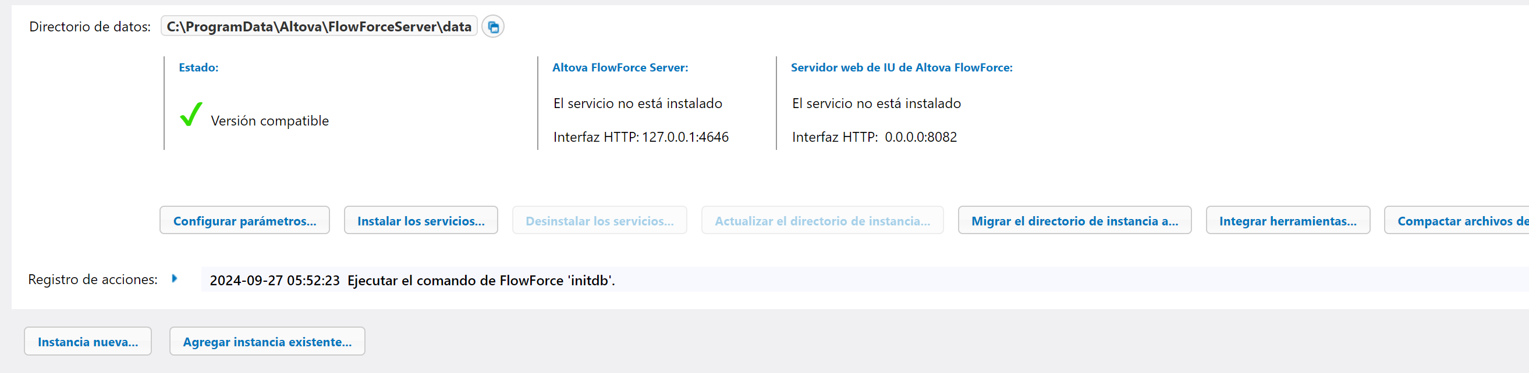
Task: Click Interfaz HTTP 0.0.0.0:8082 text
Action: pos(874,137)
